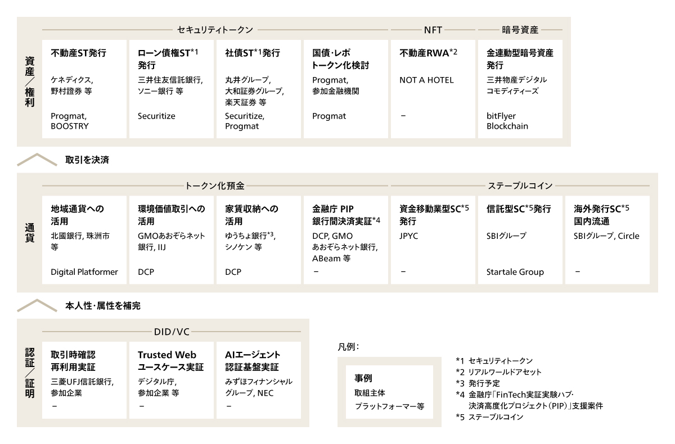Click the 認証/証明 row label
675x444 pixels.
(x=30, y=373)
